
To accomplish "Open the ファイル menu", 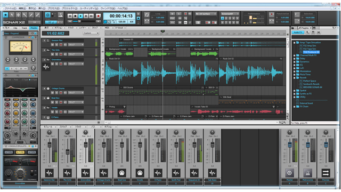I will 11,9.
